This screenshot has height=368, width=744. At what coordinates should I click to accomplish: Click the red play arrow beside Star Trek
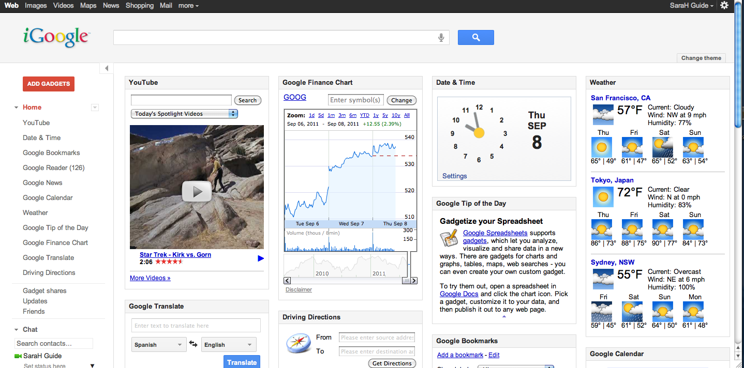coord(261,258)
